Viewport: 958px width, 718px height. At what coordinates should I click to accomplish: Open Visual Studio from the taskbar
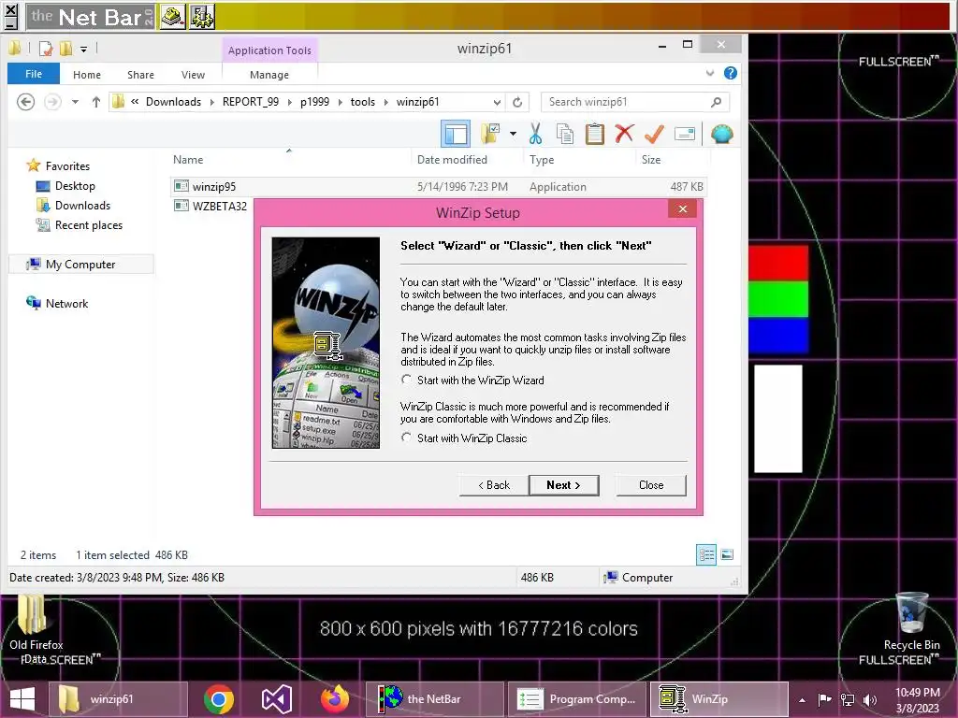[277, 699]
